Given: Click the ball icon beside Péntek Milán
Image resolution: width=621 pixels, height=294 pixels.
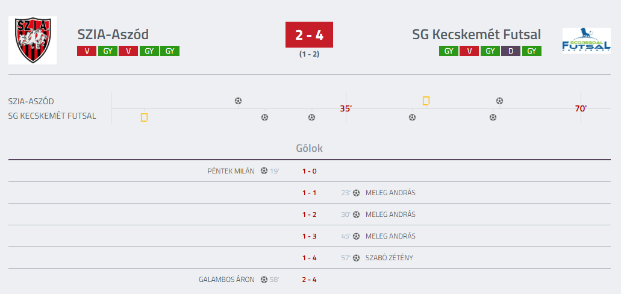Looking at the screenshot, I should 264,171.
